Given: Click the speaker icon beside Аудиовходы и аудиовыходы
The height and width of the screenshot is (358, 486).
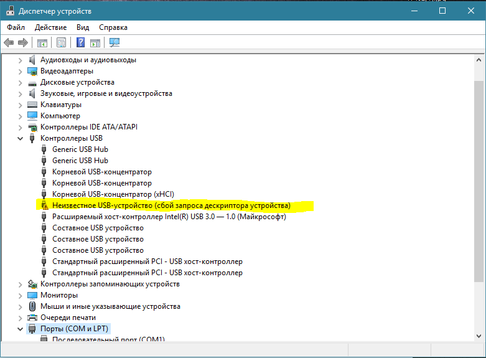Looking at the screenshot, I should tap(32, 60).
